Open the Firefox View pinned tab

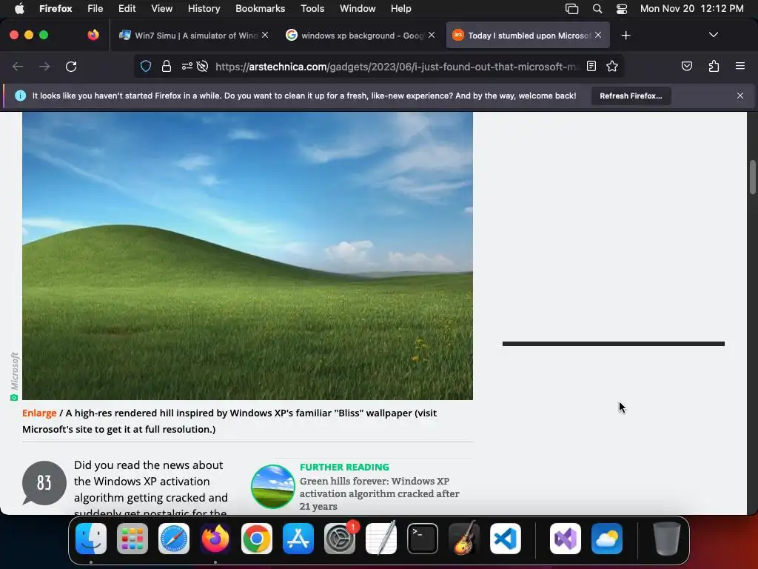pos(93,35)
